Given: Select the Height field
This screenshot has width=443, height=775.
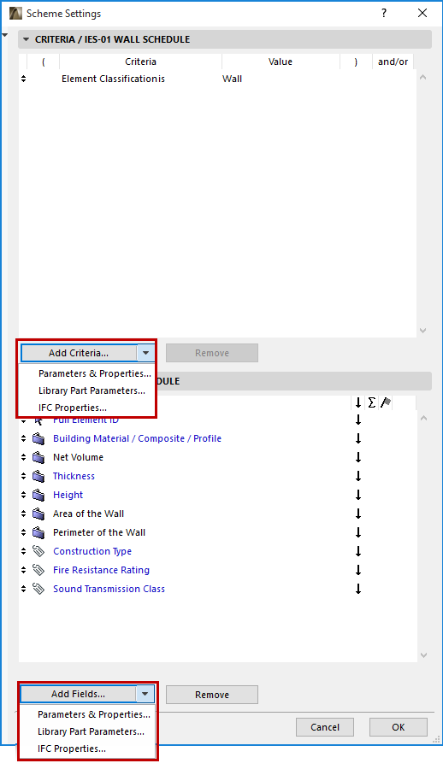Looking at the screenshot, I should click(68, 495).
